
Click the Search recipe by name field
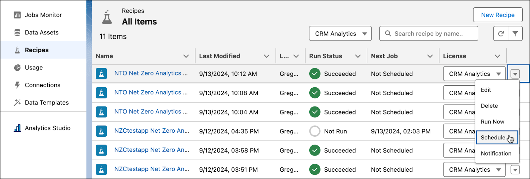point(428,33)
